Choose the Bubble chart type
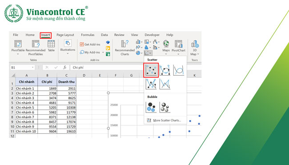This screenshot has width=289, height=165. point(151,107)
